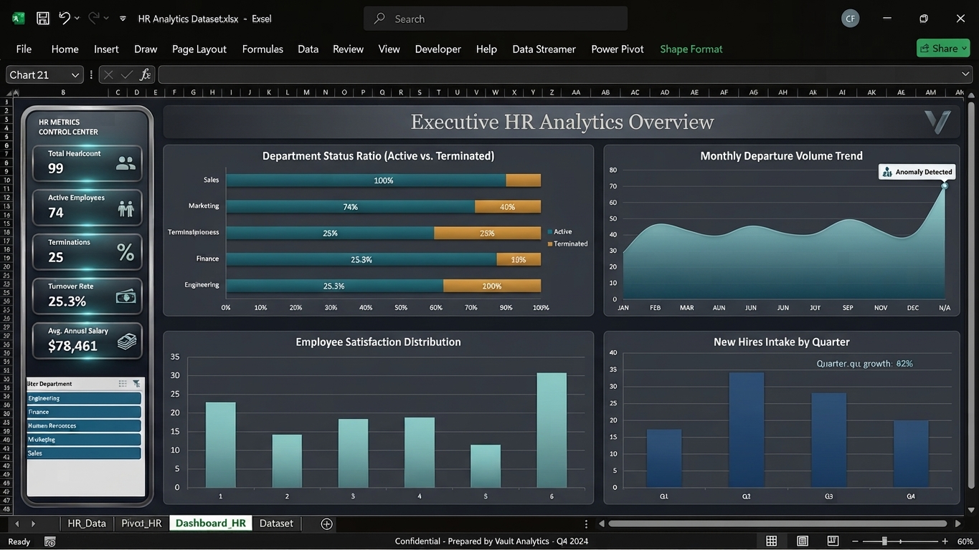This screenshot has height=550, width=979.
Task: Click the Anomaly Detected callout badge
Action: coord(917,172)
